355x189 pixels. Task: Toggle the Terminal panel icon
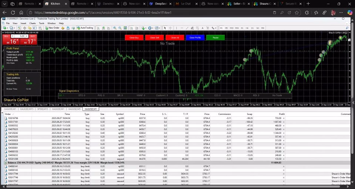click(35, 28)
